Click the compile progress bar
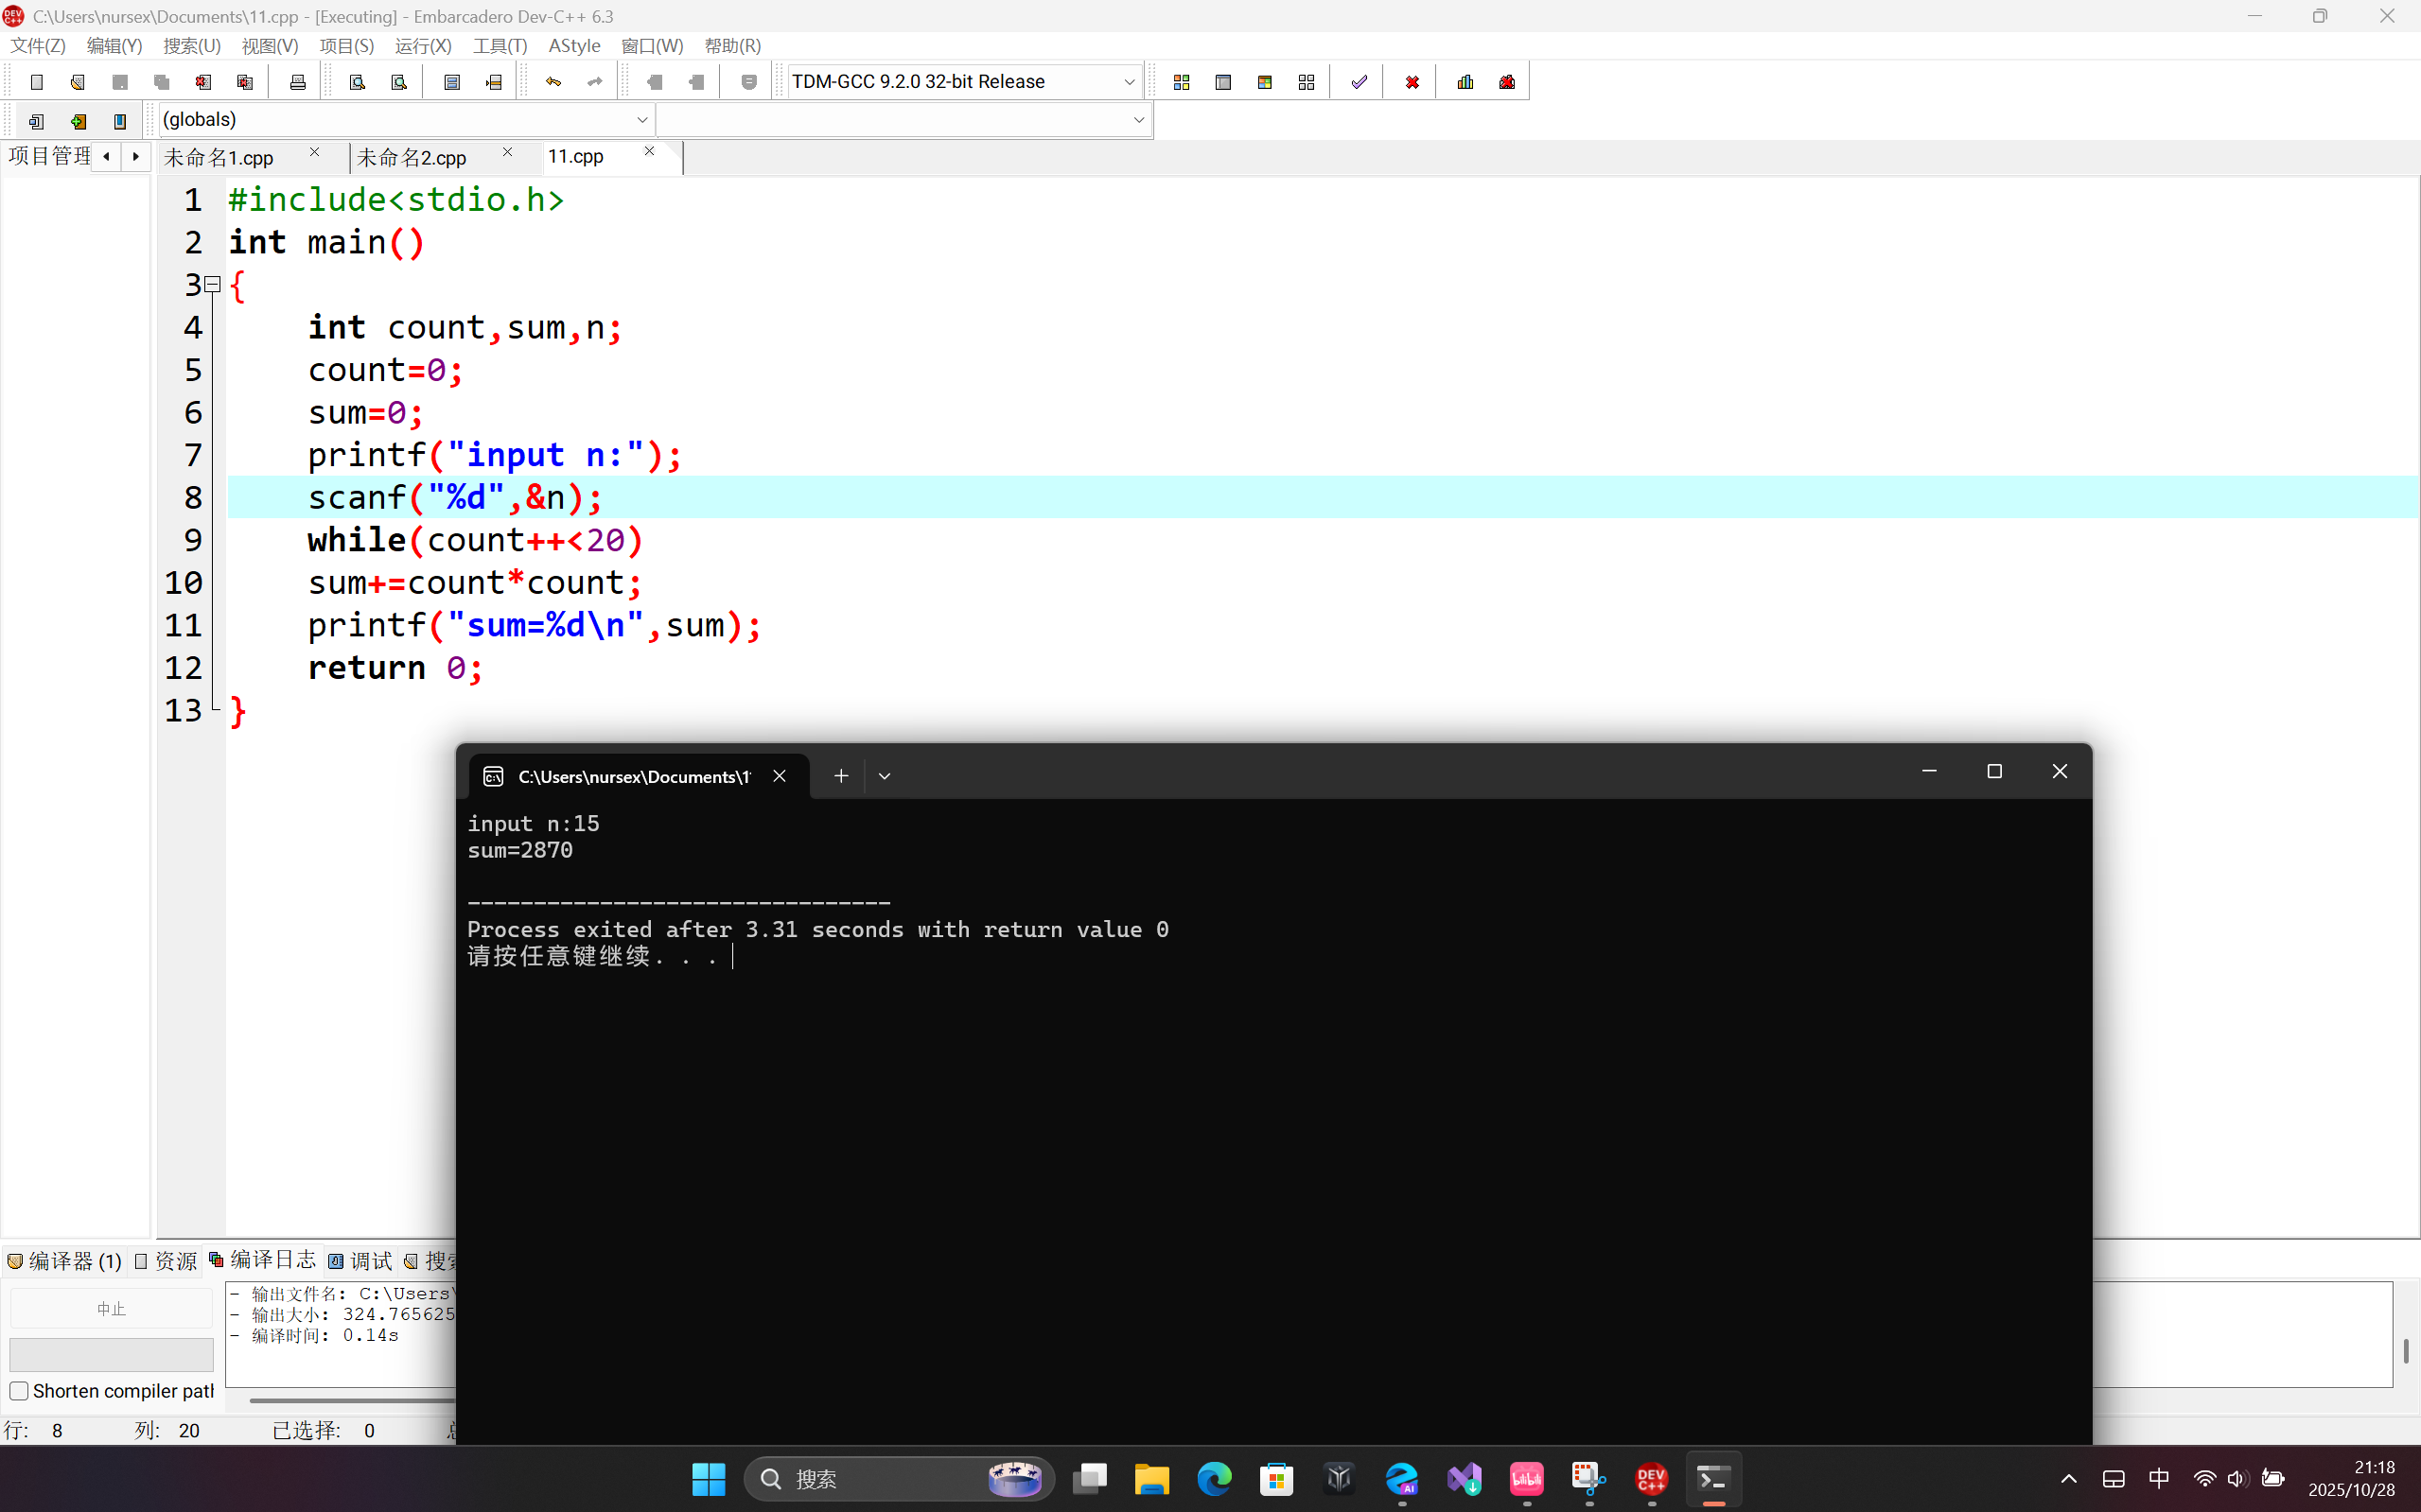Viewport: 2421px width, 1512px height. [111, 1355]
